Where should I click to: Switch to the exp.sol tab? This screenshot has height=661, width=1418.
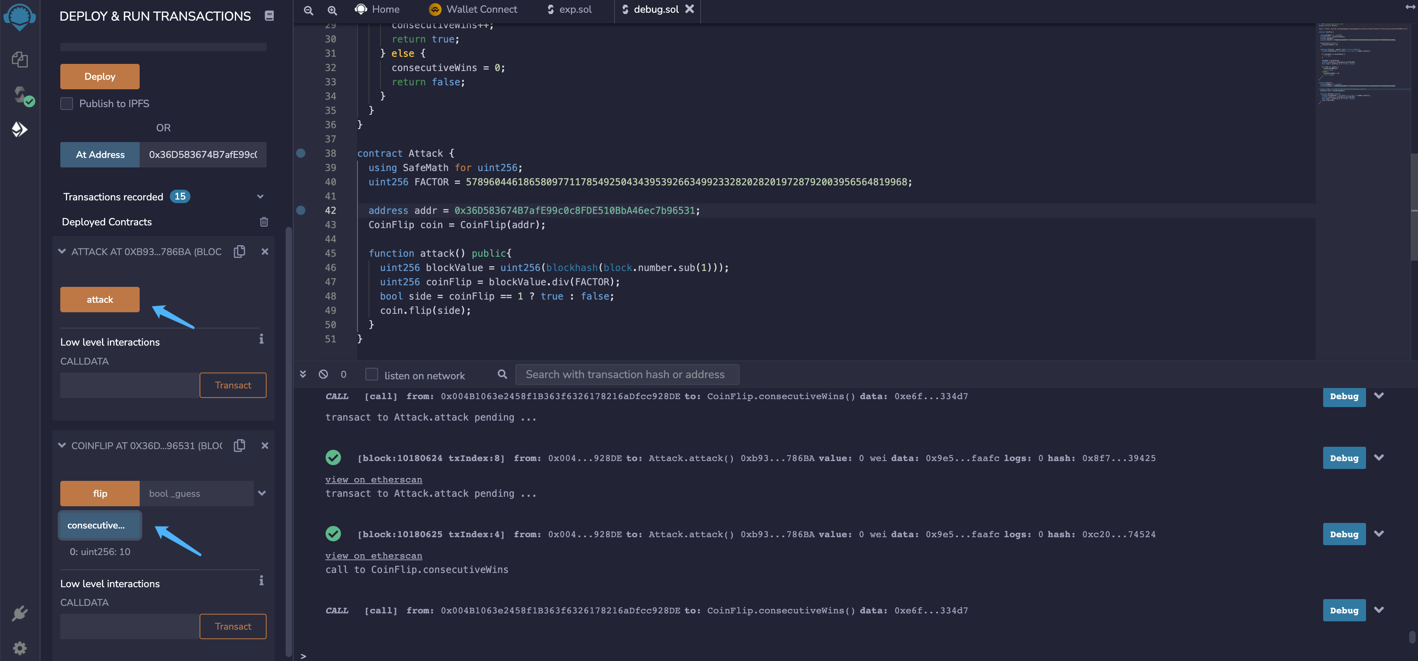click(570, 10)
